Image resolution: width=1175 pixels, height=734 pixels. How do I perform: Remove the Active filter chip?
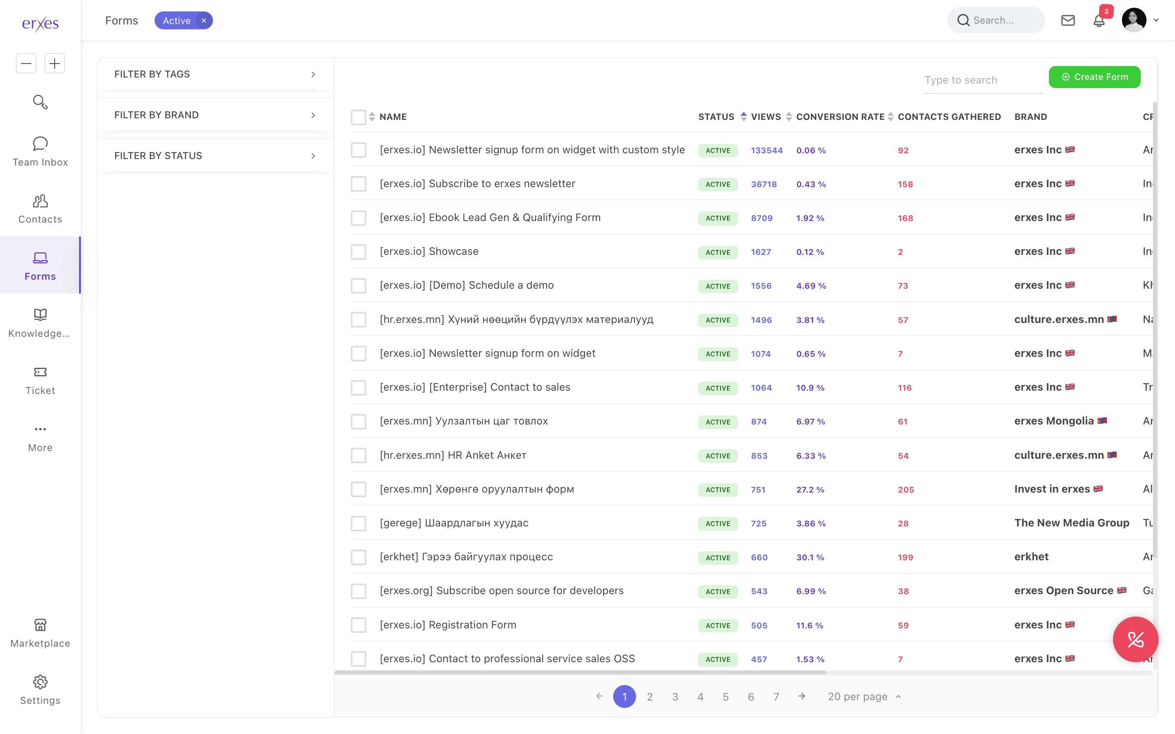tap(204, 20)
